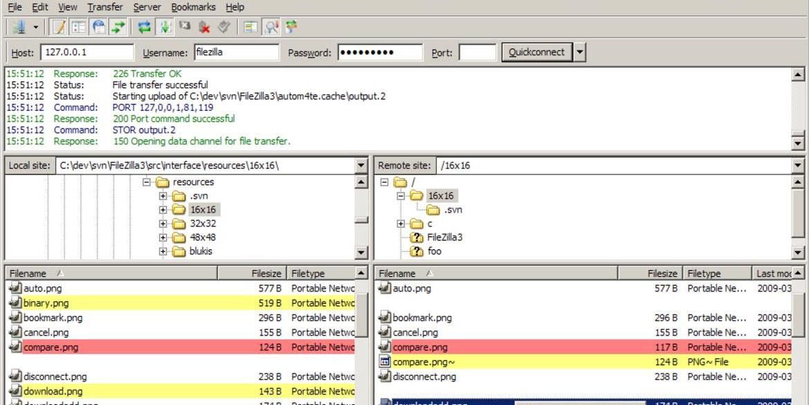Cancel the current operation
The height and width of the screenshot is (405, 809).
click(185, 26)
